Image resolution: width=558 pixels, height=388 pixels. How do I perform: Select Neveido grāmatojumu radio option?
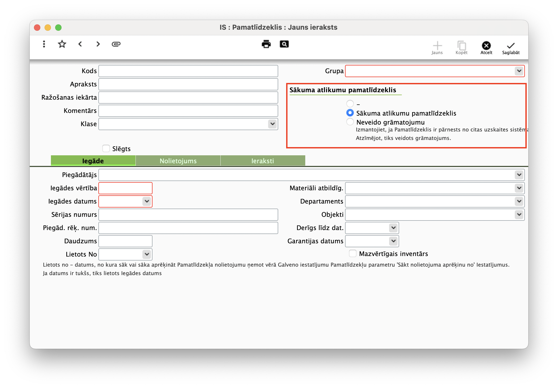350,122
